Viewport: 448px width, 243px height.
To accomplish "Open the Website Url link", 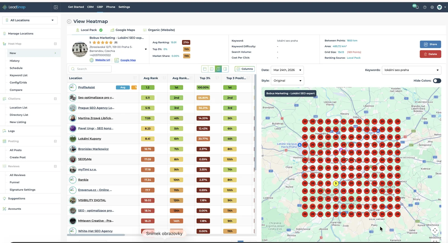I will [102, 60].
